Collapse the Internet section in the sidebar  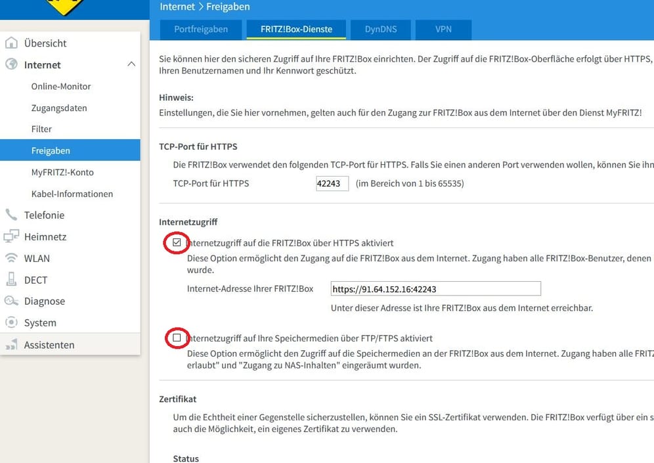click(x=131, y=64)
